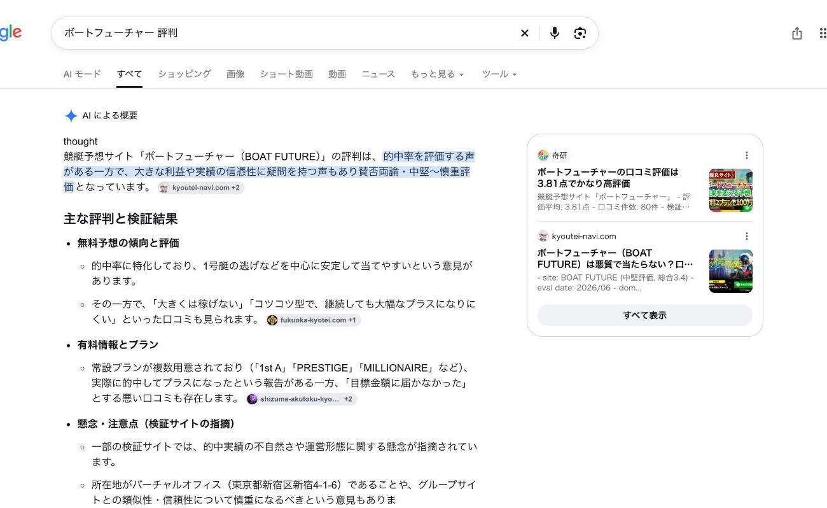Expand the もっと見る dropdown
Screen dimensions: 827x508
(438, 74)
